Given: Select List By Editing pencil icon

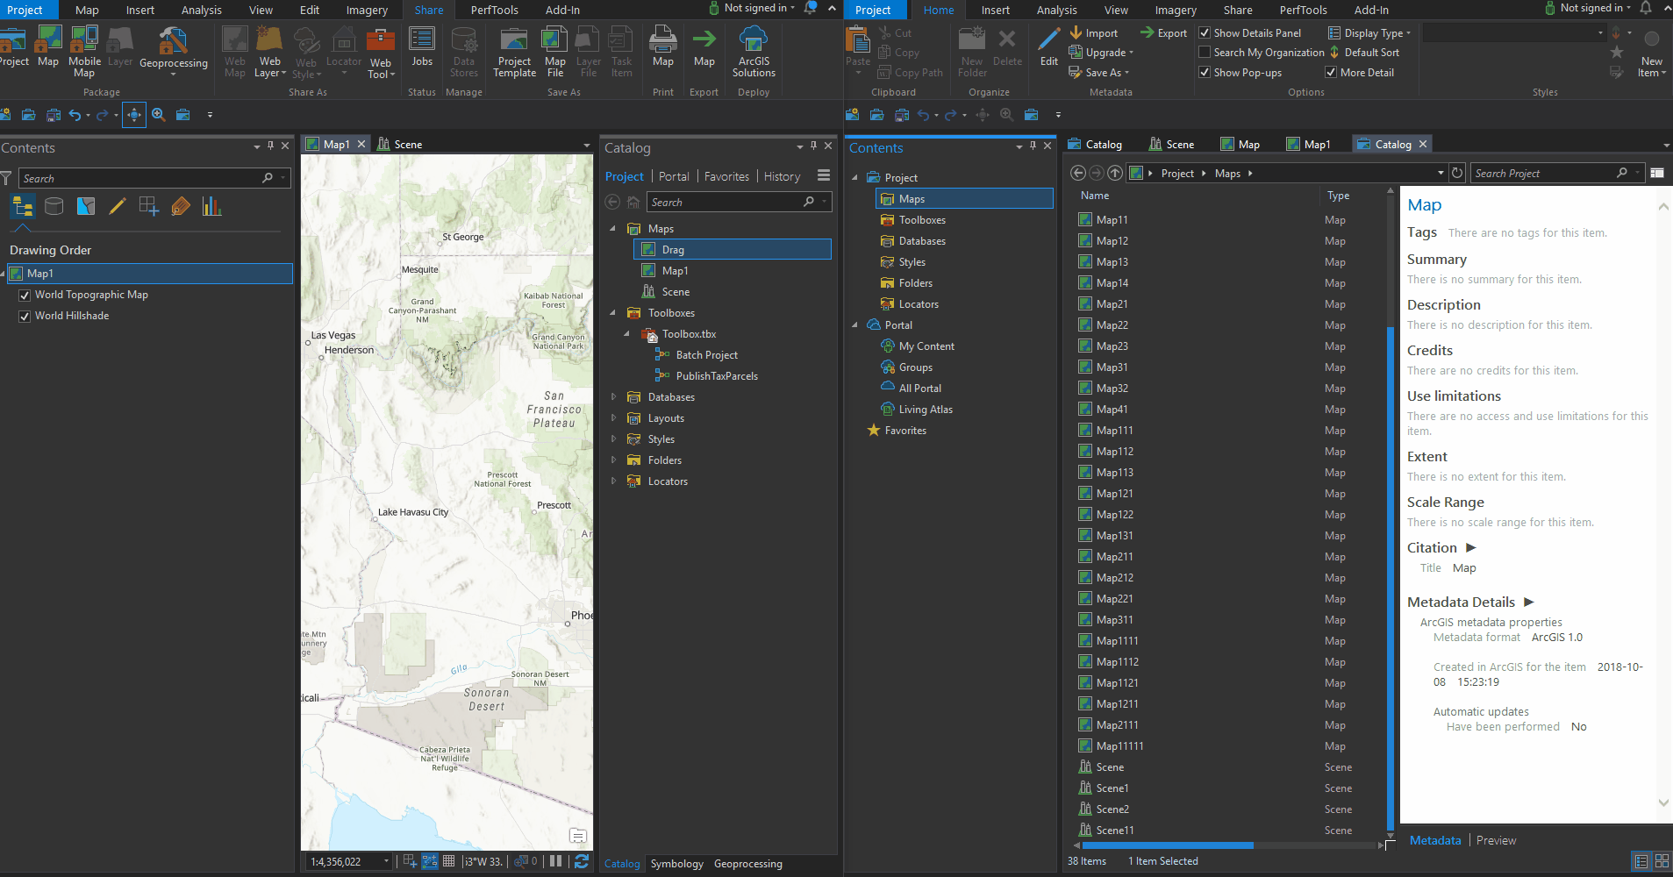Looking at the screenshot, I should (x=118, y=207).
